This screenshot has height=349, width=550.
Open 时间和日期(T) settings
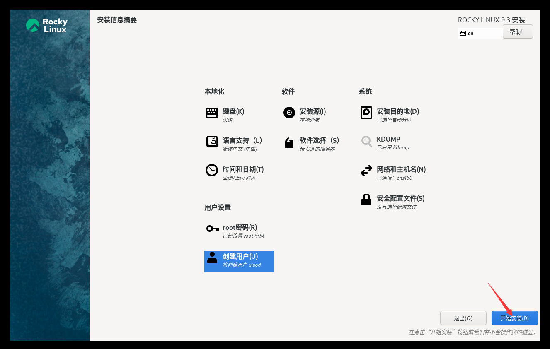(x=243, y=169)
